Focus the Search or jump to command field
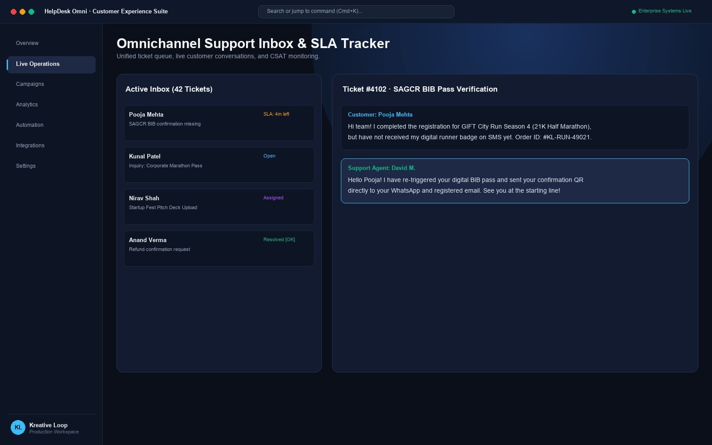Image resolution: width=712 pixels, height=445 pixels. [x=356, y=12]
